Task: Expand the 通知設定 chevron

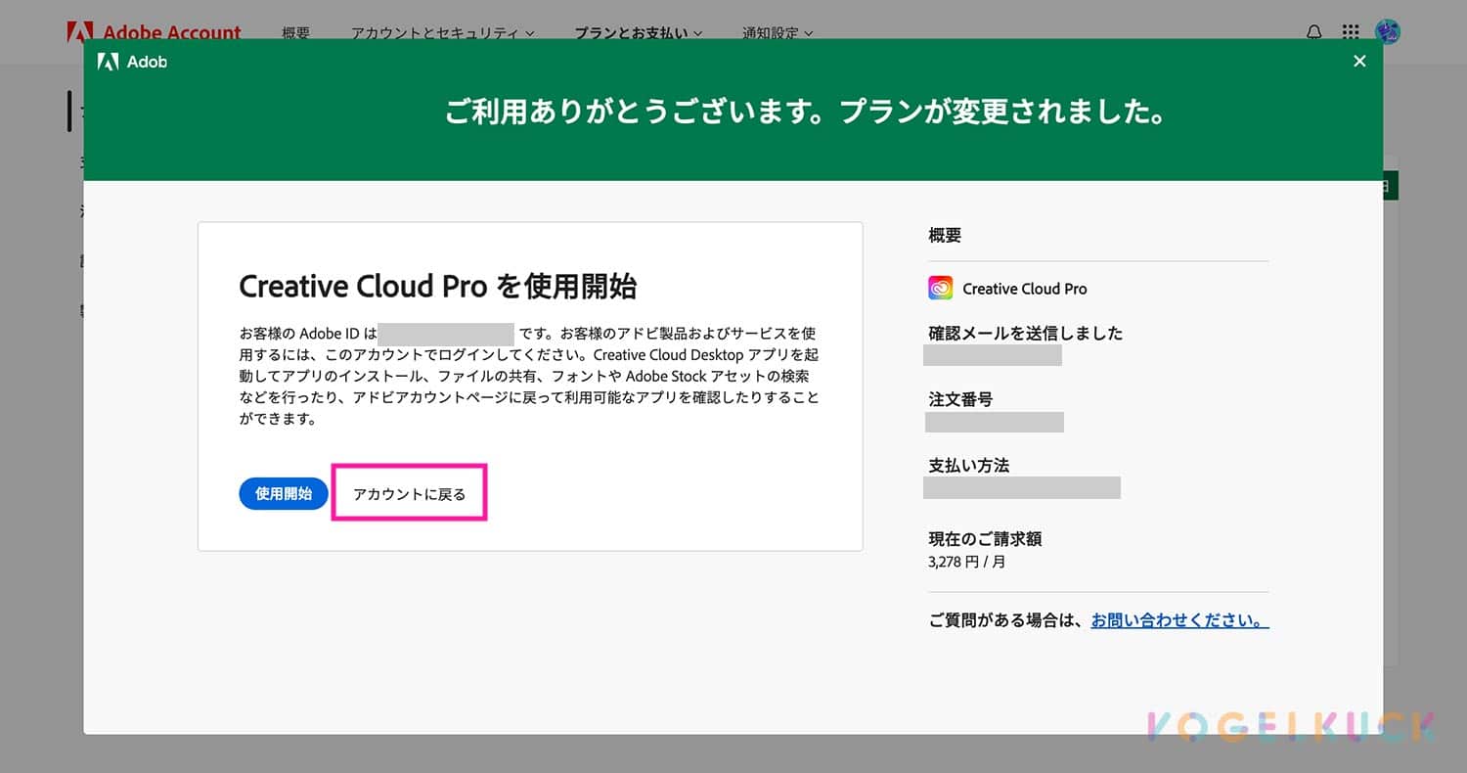Action: 808,32
